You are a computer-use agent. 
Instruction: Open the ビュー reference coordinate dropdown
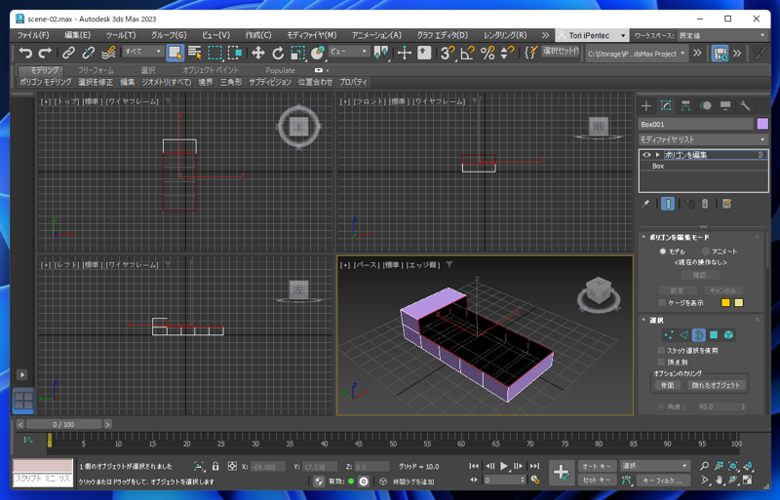tap(349, 52)
